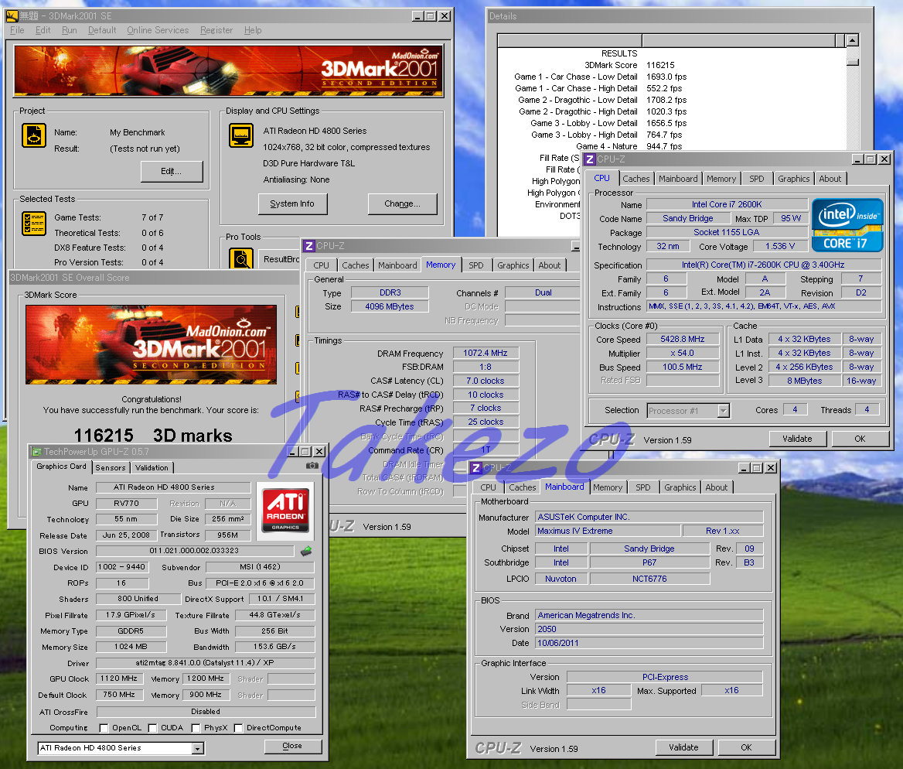903x769 pixels.
Task: Open Graphics tab in CPU-Z CPU window
Action: (793, 179)
